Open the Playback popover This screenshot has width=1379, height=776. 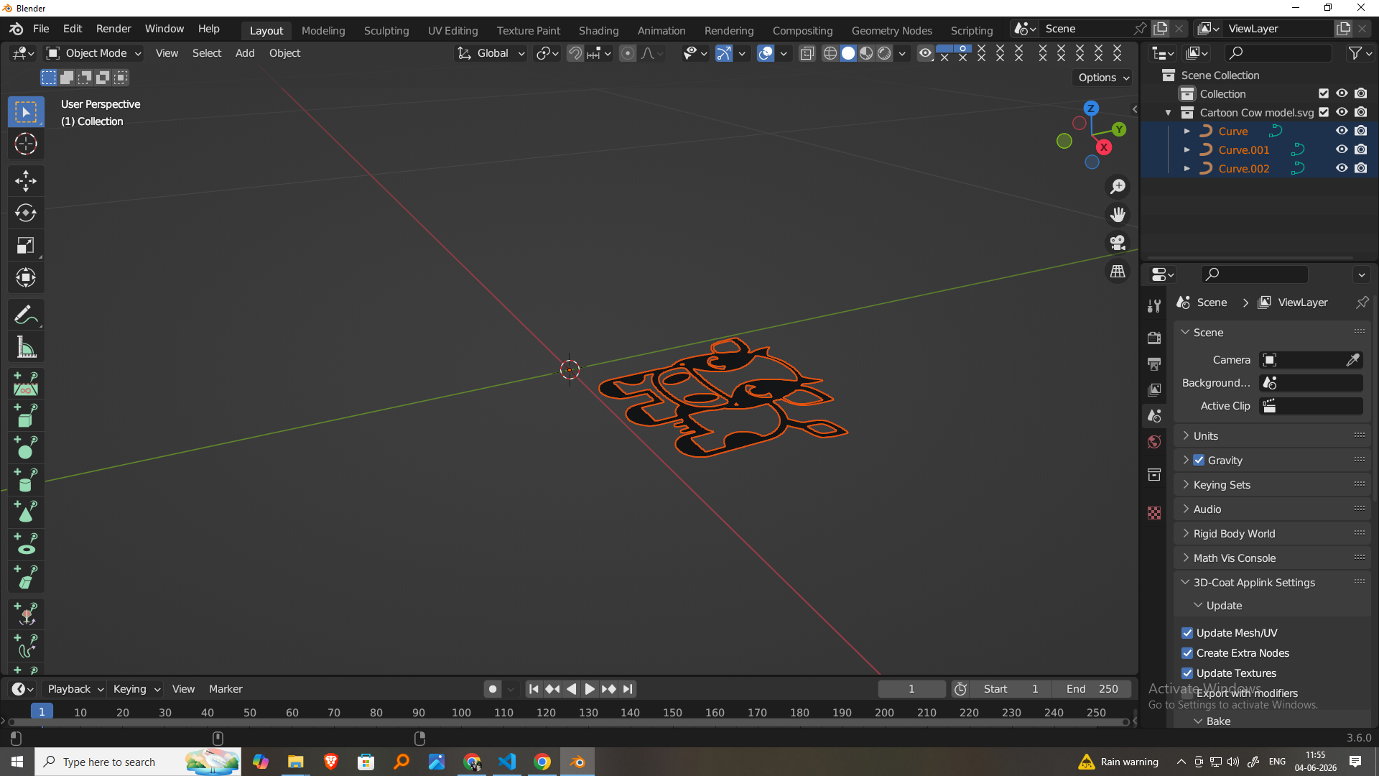point(75,689)
